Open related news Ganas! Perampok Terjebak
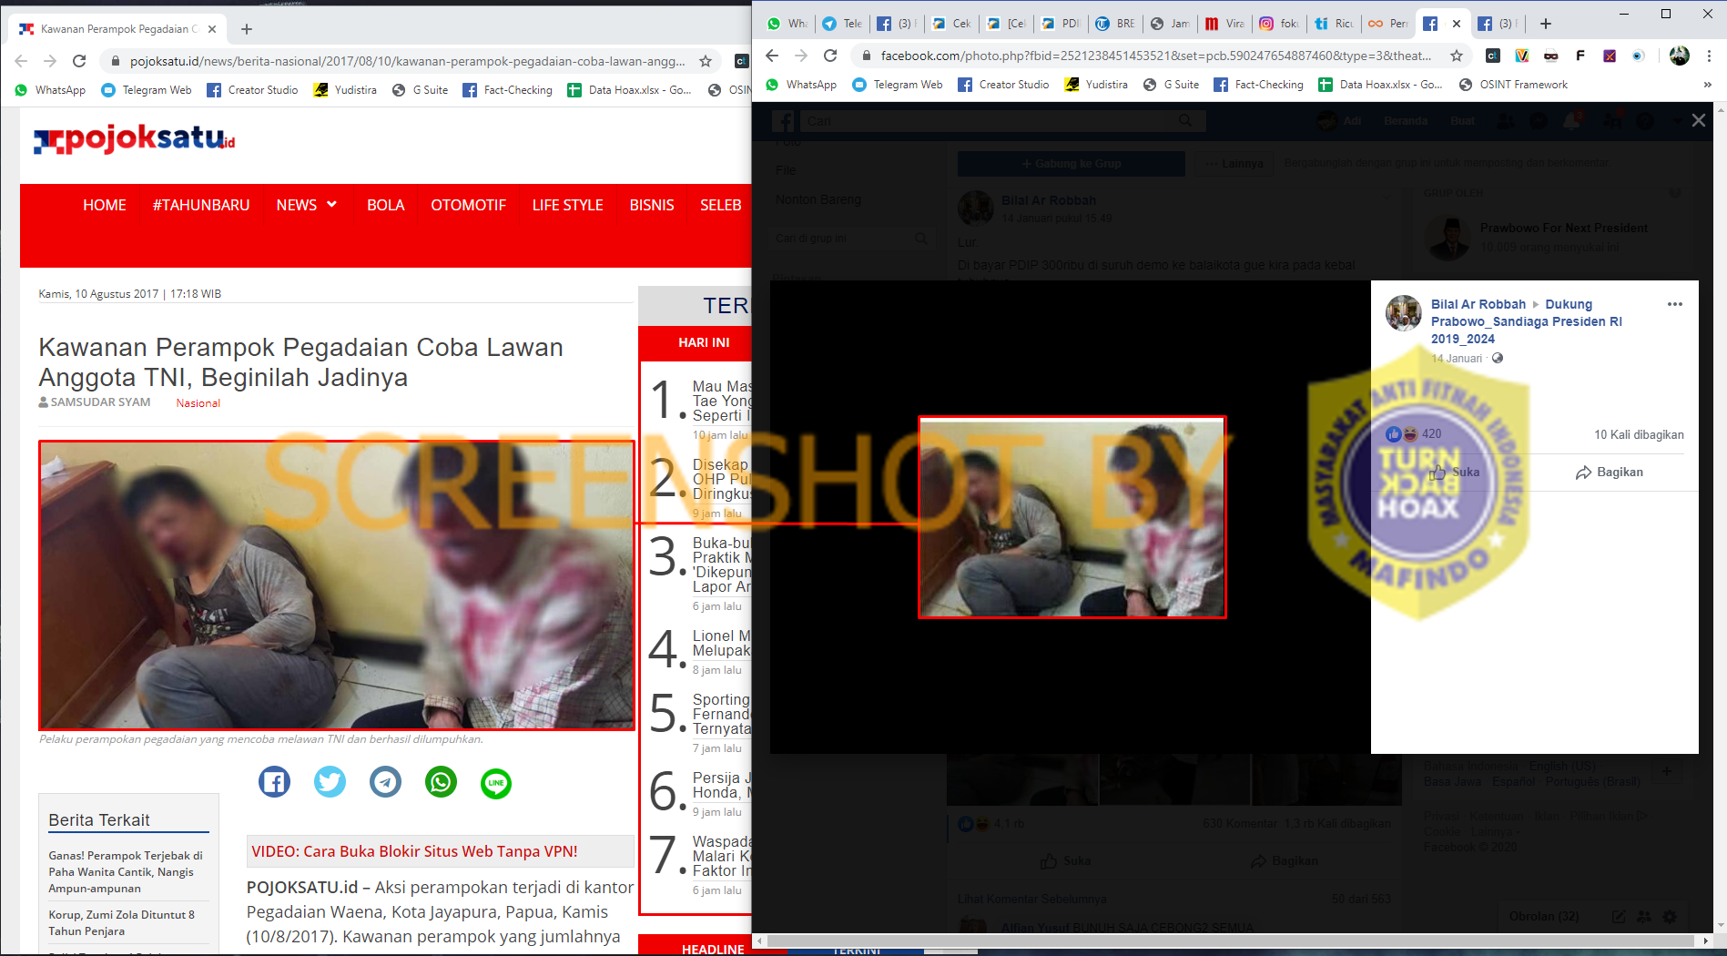This screenshot has width=1727, height=956. [126, 871]
